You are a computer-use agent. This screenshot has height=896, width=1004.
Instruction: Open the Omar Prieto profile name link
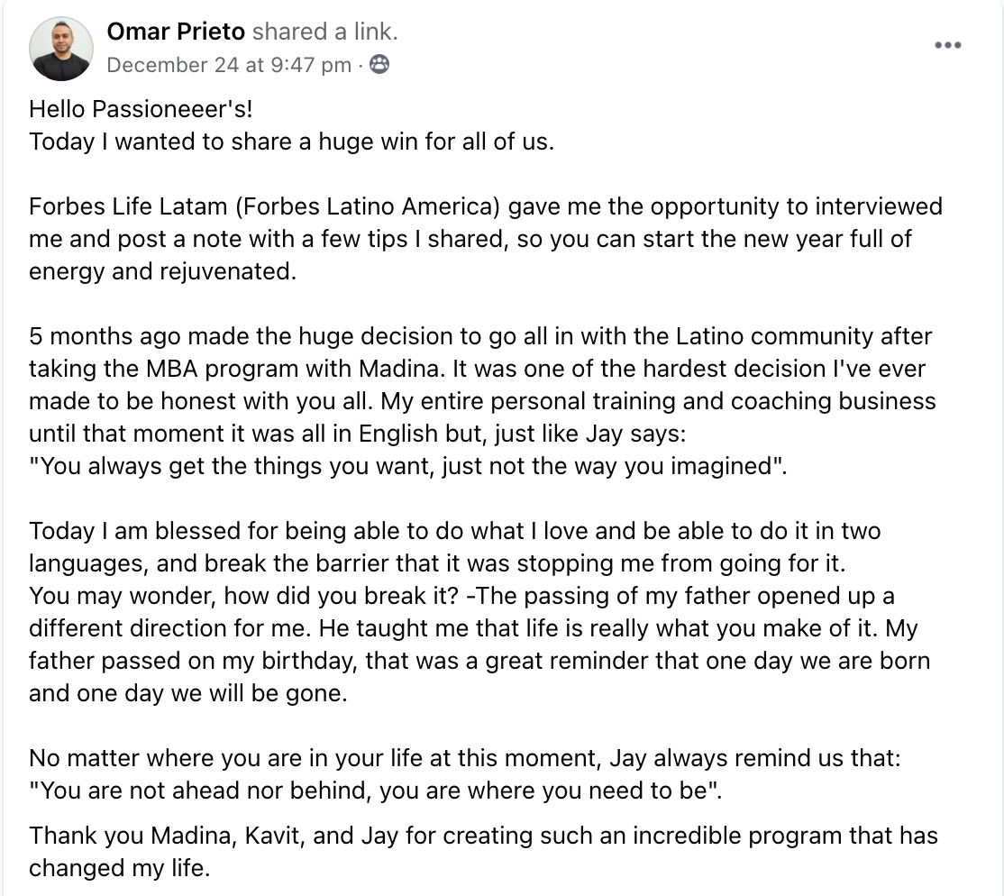pyautogui.click(x=176, y=32)
